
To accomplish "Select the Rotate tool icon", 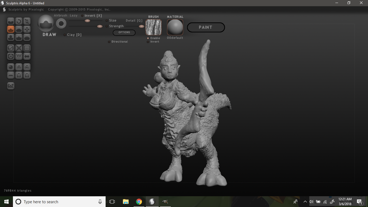I will point(19,21).
